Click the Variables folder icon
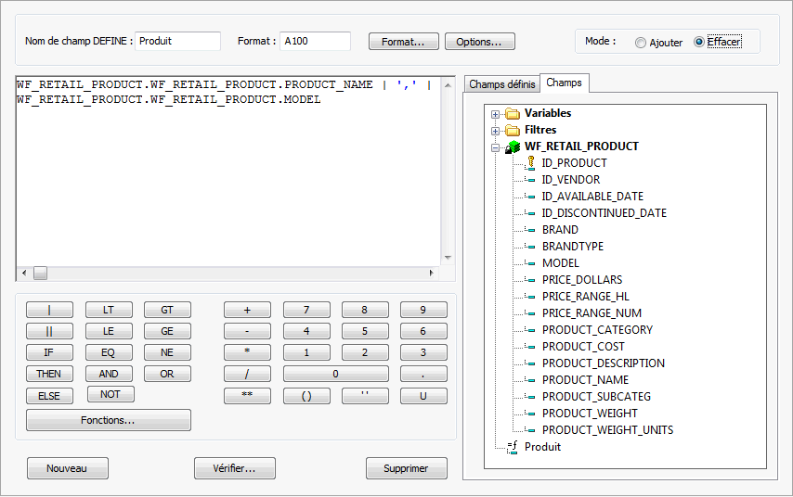 (513, 114)
